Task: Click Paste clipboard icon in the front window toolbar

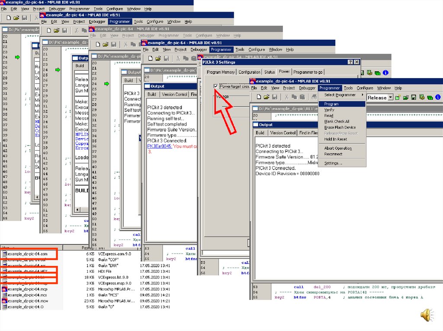Action: (302, 97)
